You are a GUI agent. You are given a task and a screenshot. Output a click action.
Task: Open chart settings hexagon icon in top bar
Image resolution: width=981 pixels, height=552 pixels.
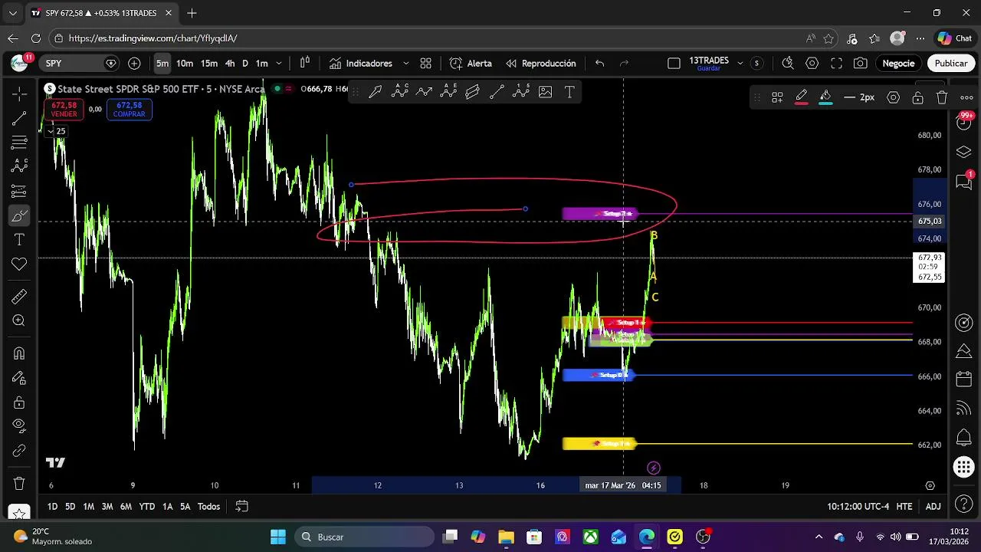[x=812, y=63]
